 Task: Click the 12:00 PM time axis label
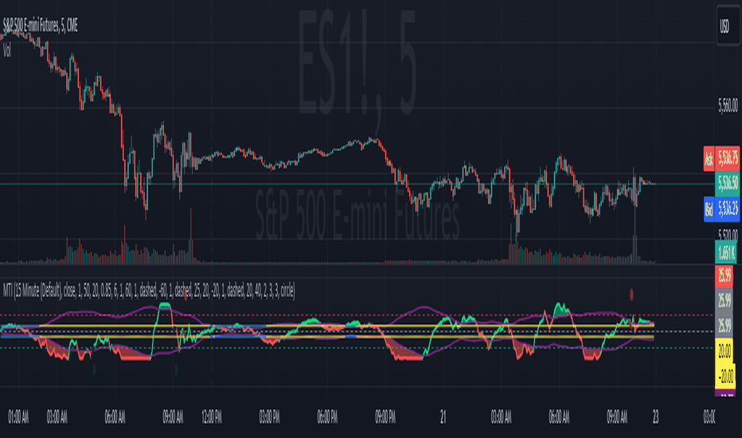pos(212,417)
